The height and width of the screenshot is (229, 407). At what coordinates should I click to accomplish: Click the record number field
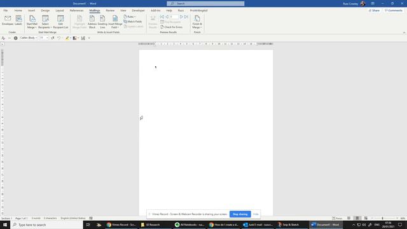tap(174, 17)
